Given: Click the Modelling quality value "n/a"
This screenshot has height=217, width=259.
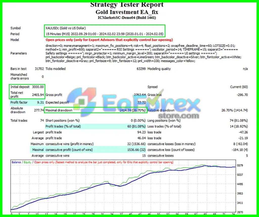Looking at the screenshot, I should (x=245, y=69).
